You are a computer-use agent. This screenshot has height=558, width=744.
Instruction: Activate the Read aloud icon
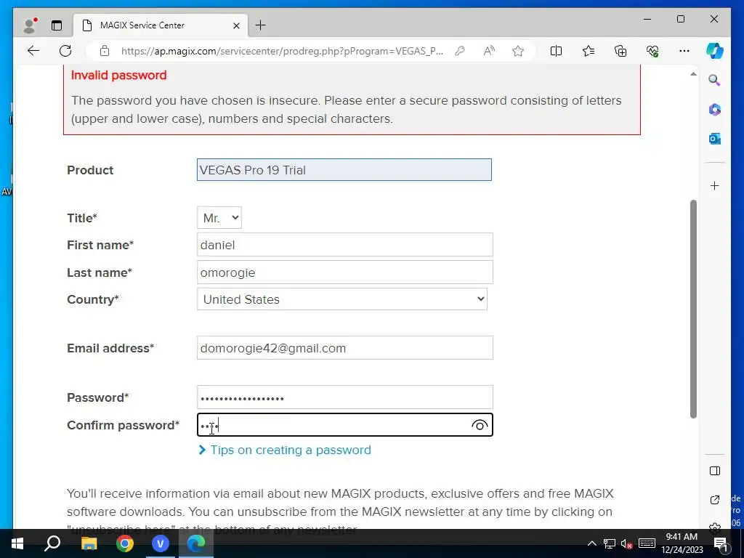tap(489, 51)
